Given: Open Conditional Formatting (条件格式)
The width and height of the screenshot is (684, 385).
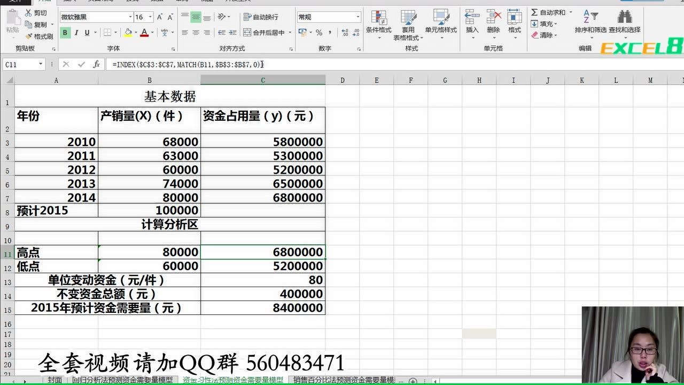Looking at the screenshot, I should 378,22.
